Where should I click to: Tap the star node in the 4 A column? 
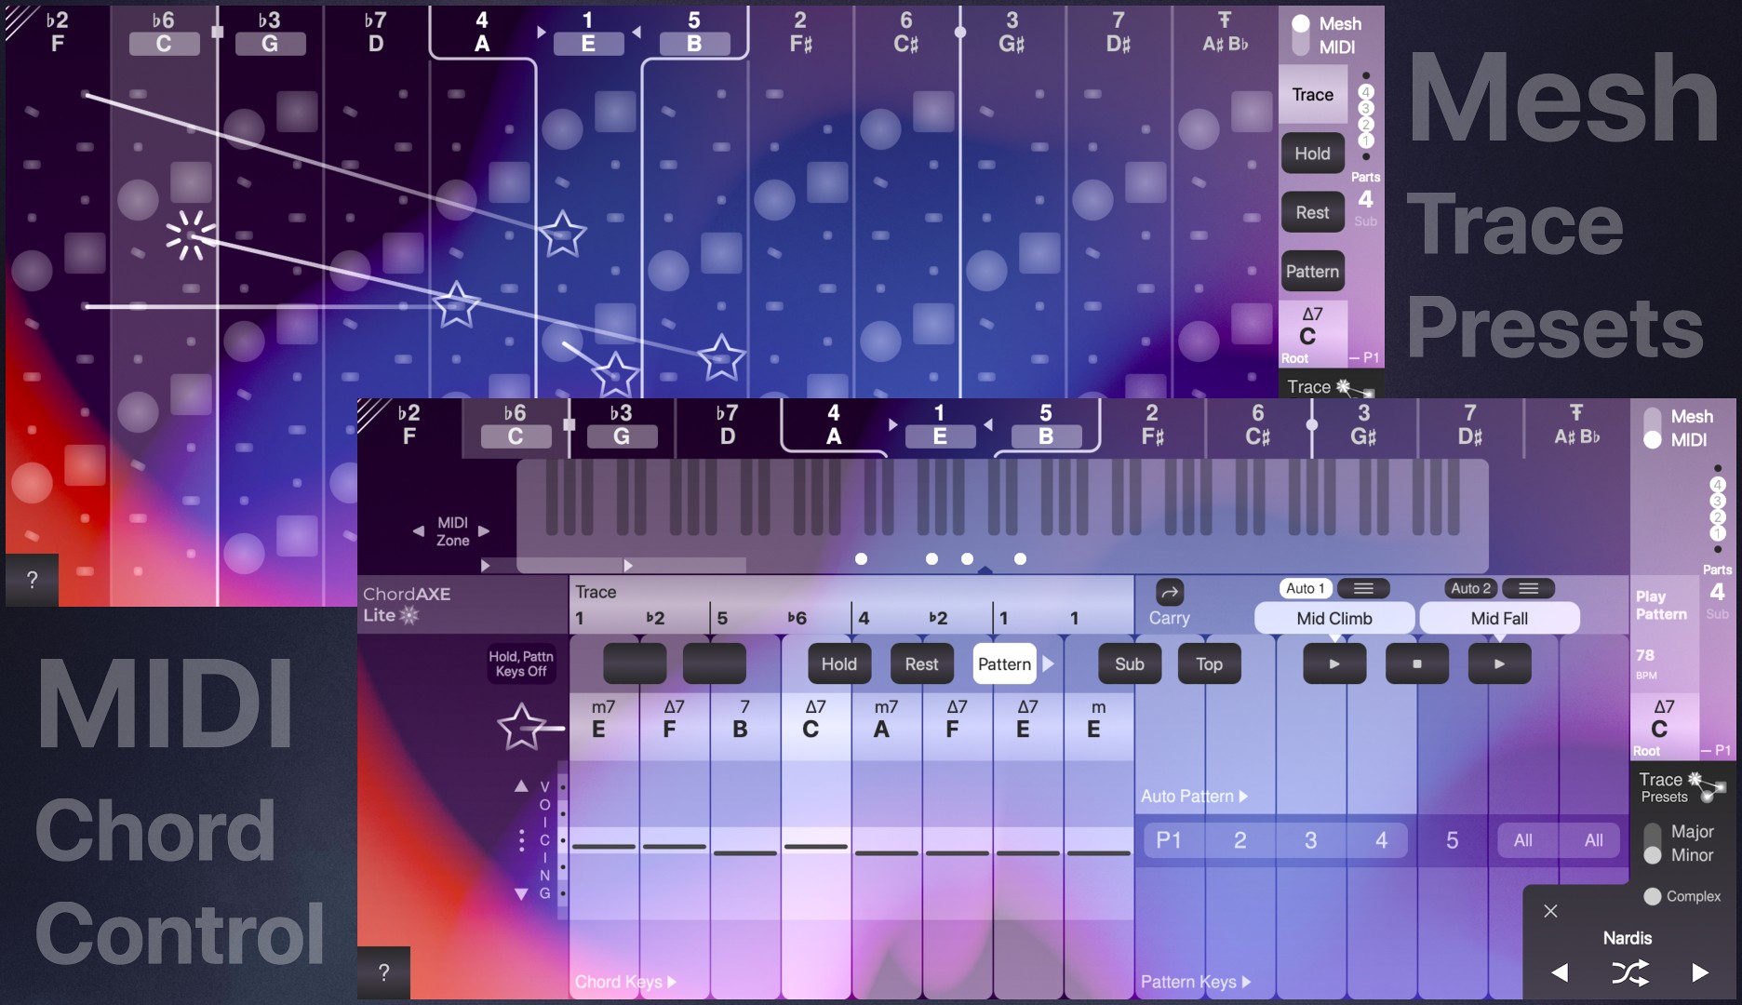(x=456, y=304)
